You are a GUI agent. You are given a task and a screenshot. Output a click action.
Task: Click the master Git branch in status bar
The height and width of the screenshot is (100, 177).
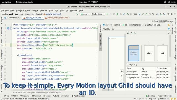point(162,99)
